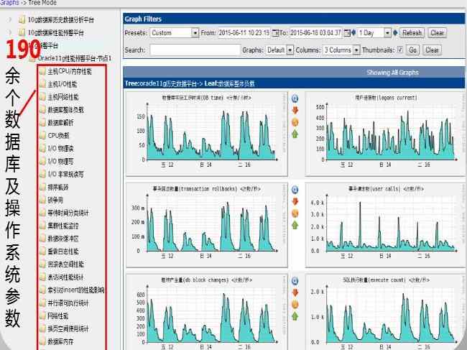Select tree item I/O 物理写

click(x=61, y=161)
